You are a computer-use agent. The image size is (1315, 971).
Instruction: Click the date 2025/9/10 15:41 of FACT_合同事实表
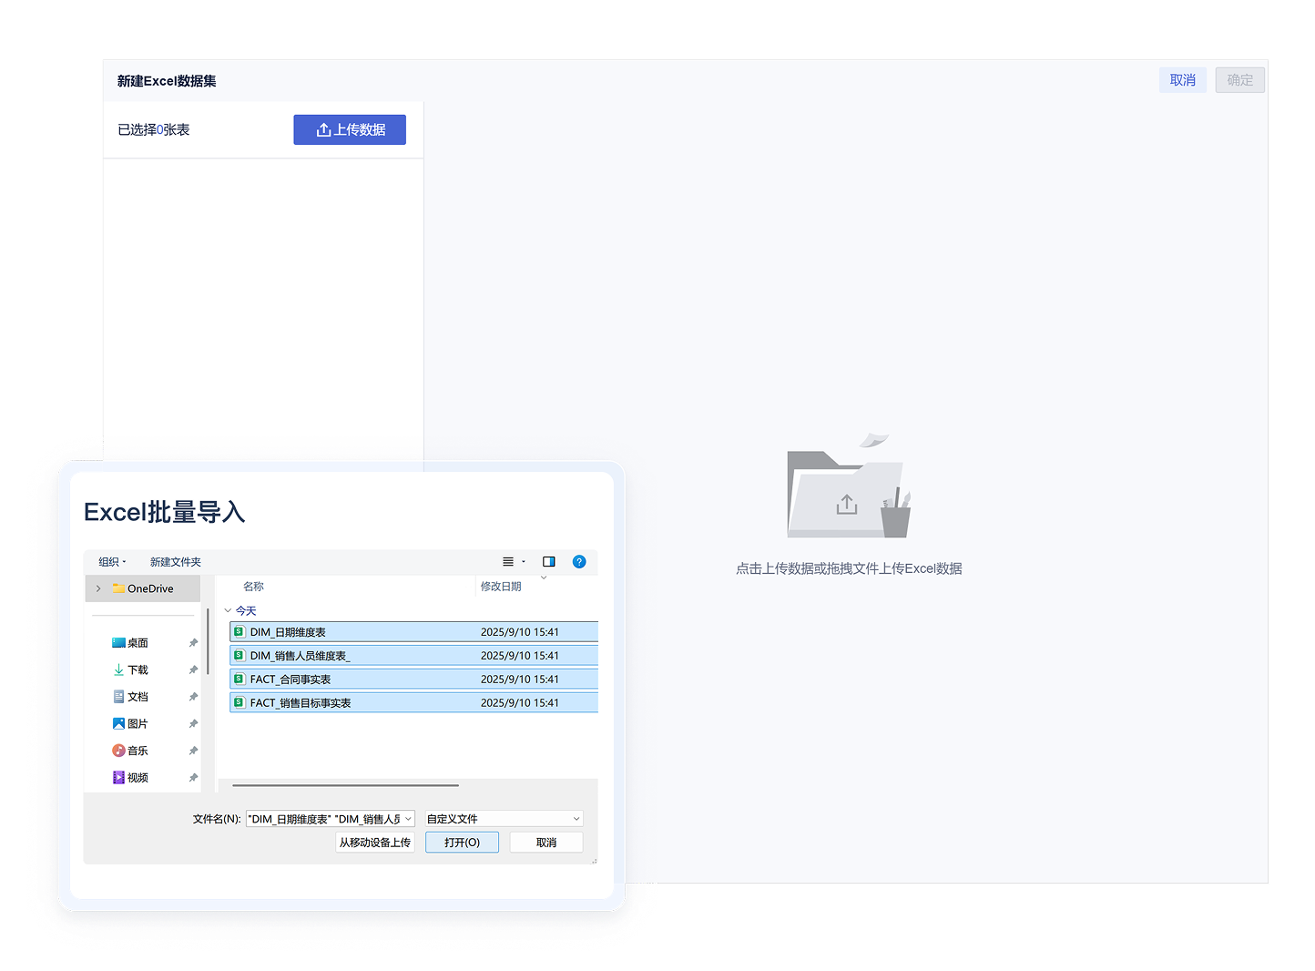click(520, 680)
